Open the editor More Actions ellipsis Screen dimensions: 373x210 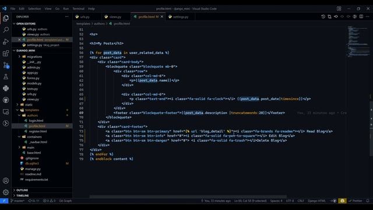pos(368,17)
